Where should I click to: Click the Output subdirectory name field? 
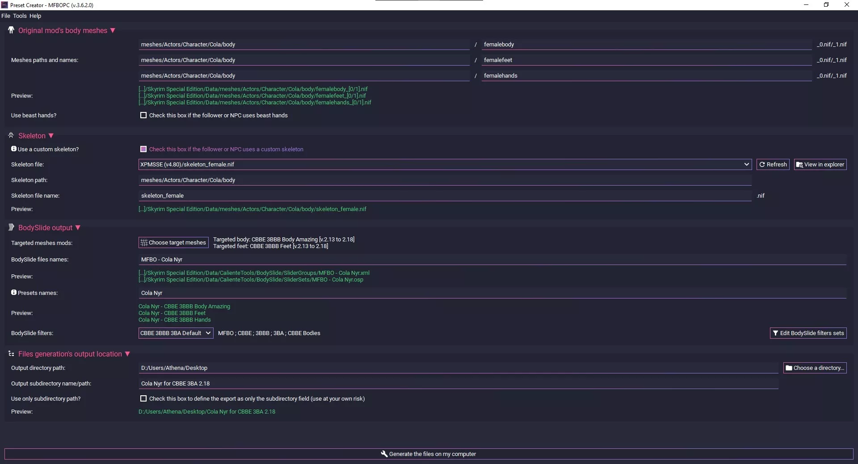[458, 383]
